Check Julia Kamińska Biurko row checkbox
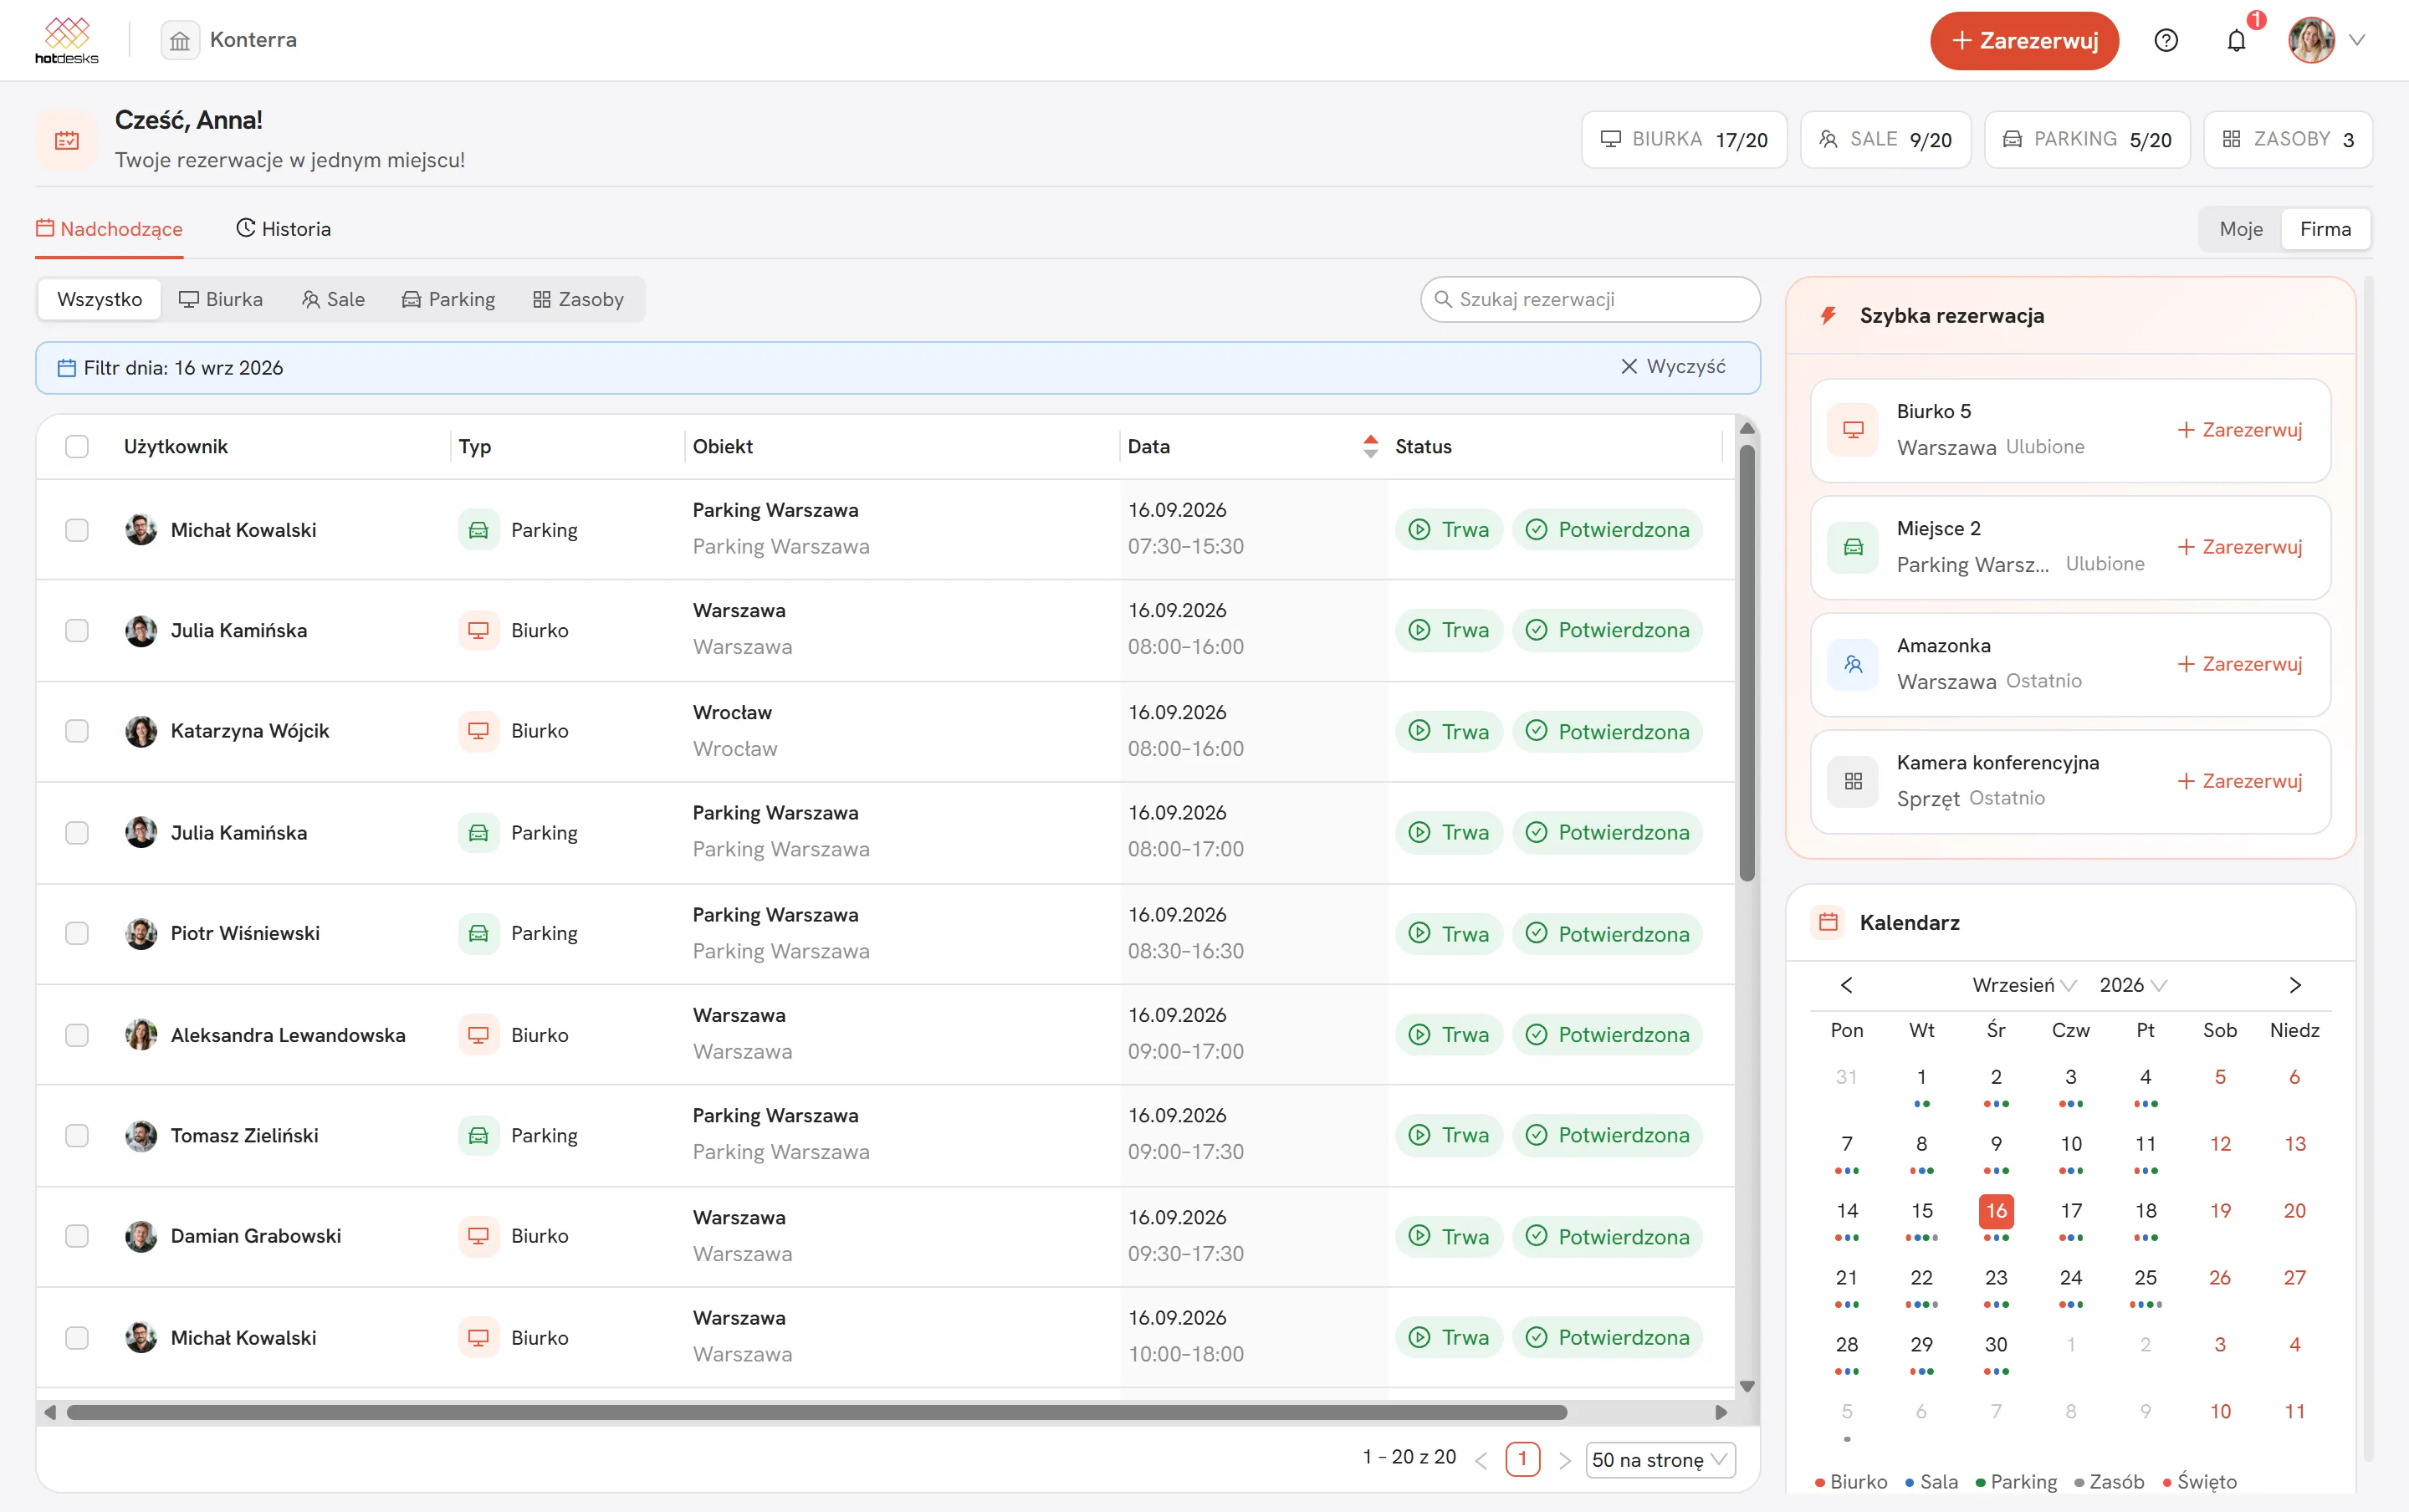The width and height of the screenshot is (2409, 1512). click(x=77, y=630)
